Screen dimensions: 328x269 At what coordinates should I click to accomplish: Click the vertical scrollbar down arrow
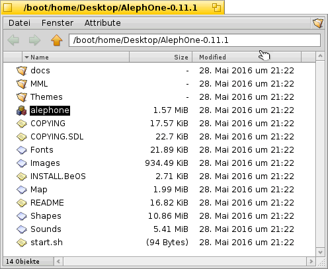click(x=320, y=252)
